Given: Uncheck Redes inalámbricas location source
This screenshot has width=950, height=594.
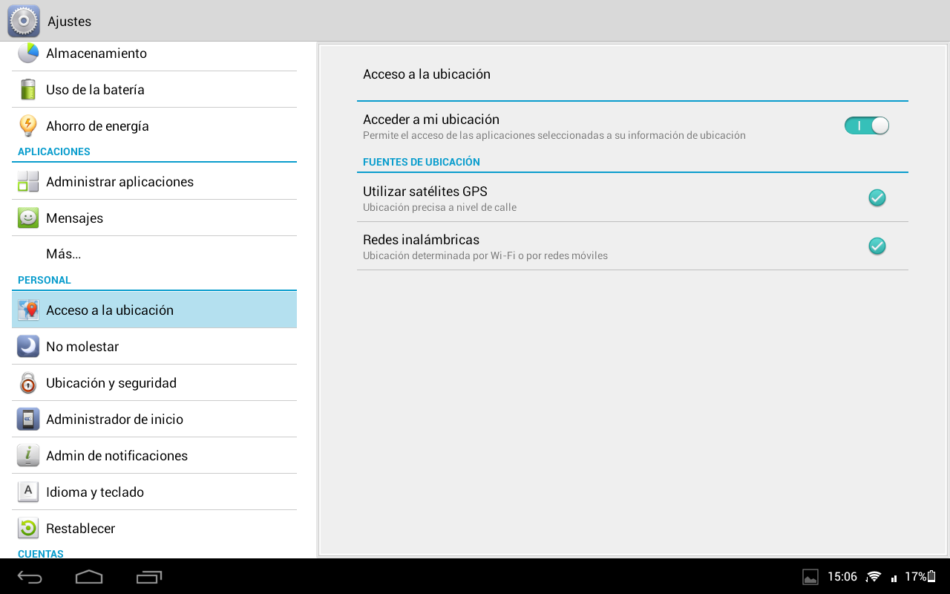Looking at the screenshot, I should [877, 246].
